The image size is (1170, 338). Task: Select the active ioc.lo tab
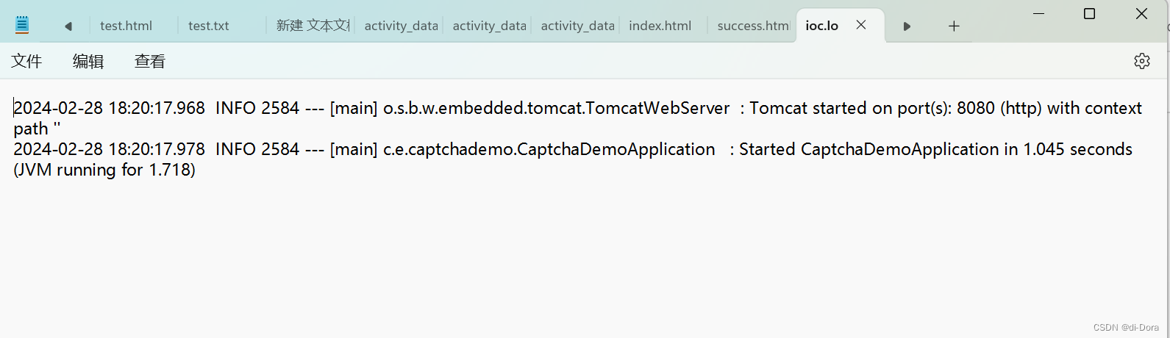point(822,26)
